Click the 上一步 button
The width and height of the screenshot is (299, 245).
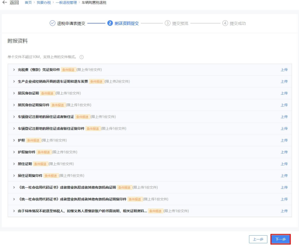coord(258,239)
